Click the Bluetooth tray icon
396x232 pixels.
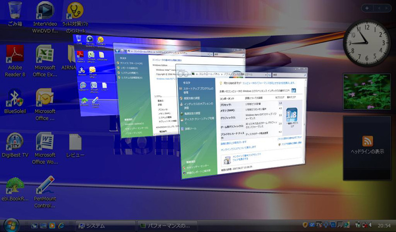click(326, 225)
